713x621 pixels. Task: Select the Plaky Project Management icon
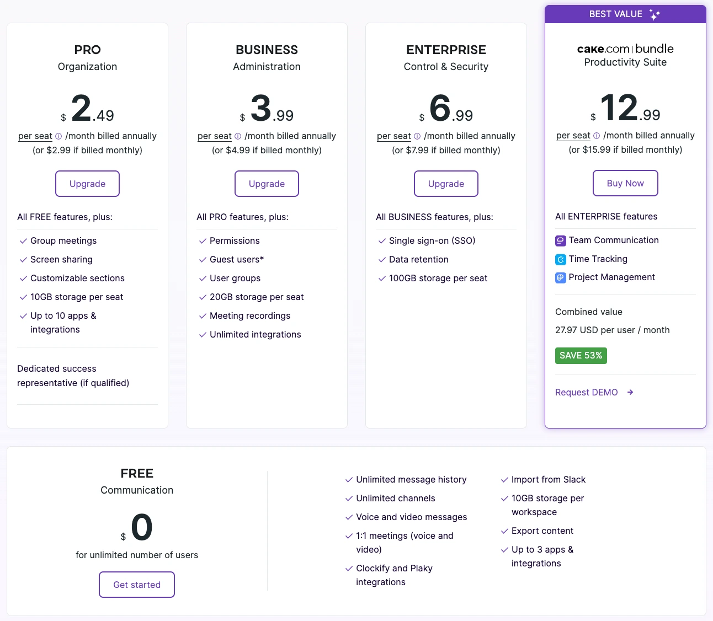tap(560, 277)
